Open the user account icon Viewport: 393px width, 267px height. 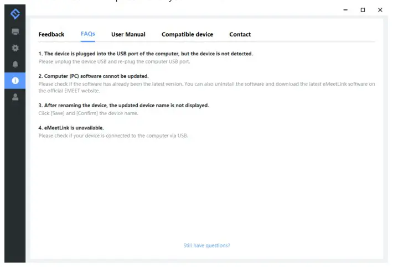pyautogui.click(x=15, y=97)
